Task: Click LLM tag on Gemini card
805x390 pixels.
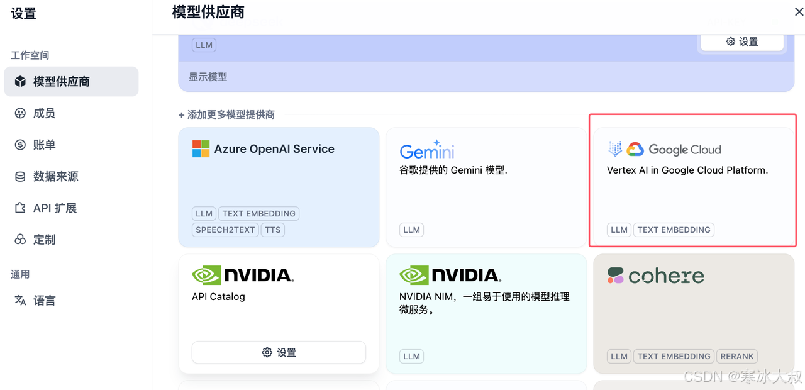Action: pos(411,230)
